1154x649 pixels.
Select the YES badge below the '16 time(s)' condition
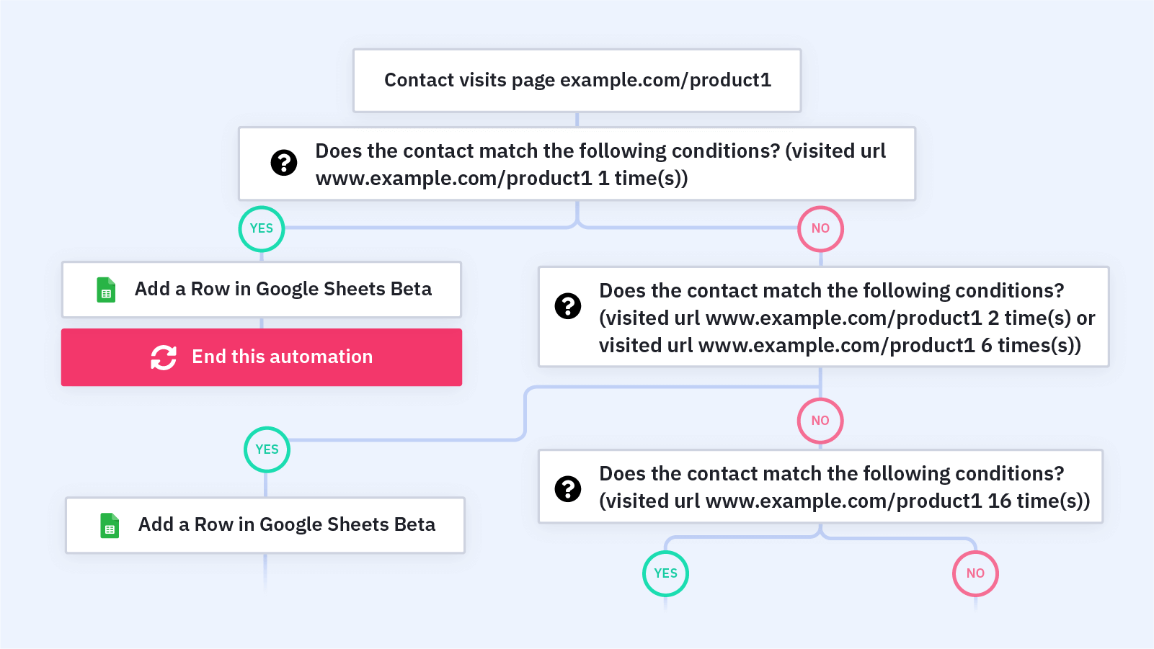[665, 573]
